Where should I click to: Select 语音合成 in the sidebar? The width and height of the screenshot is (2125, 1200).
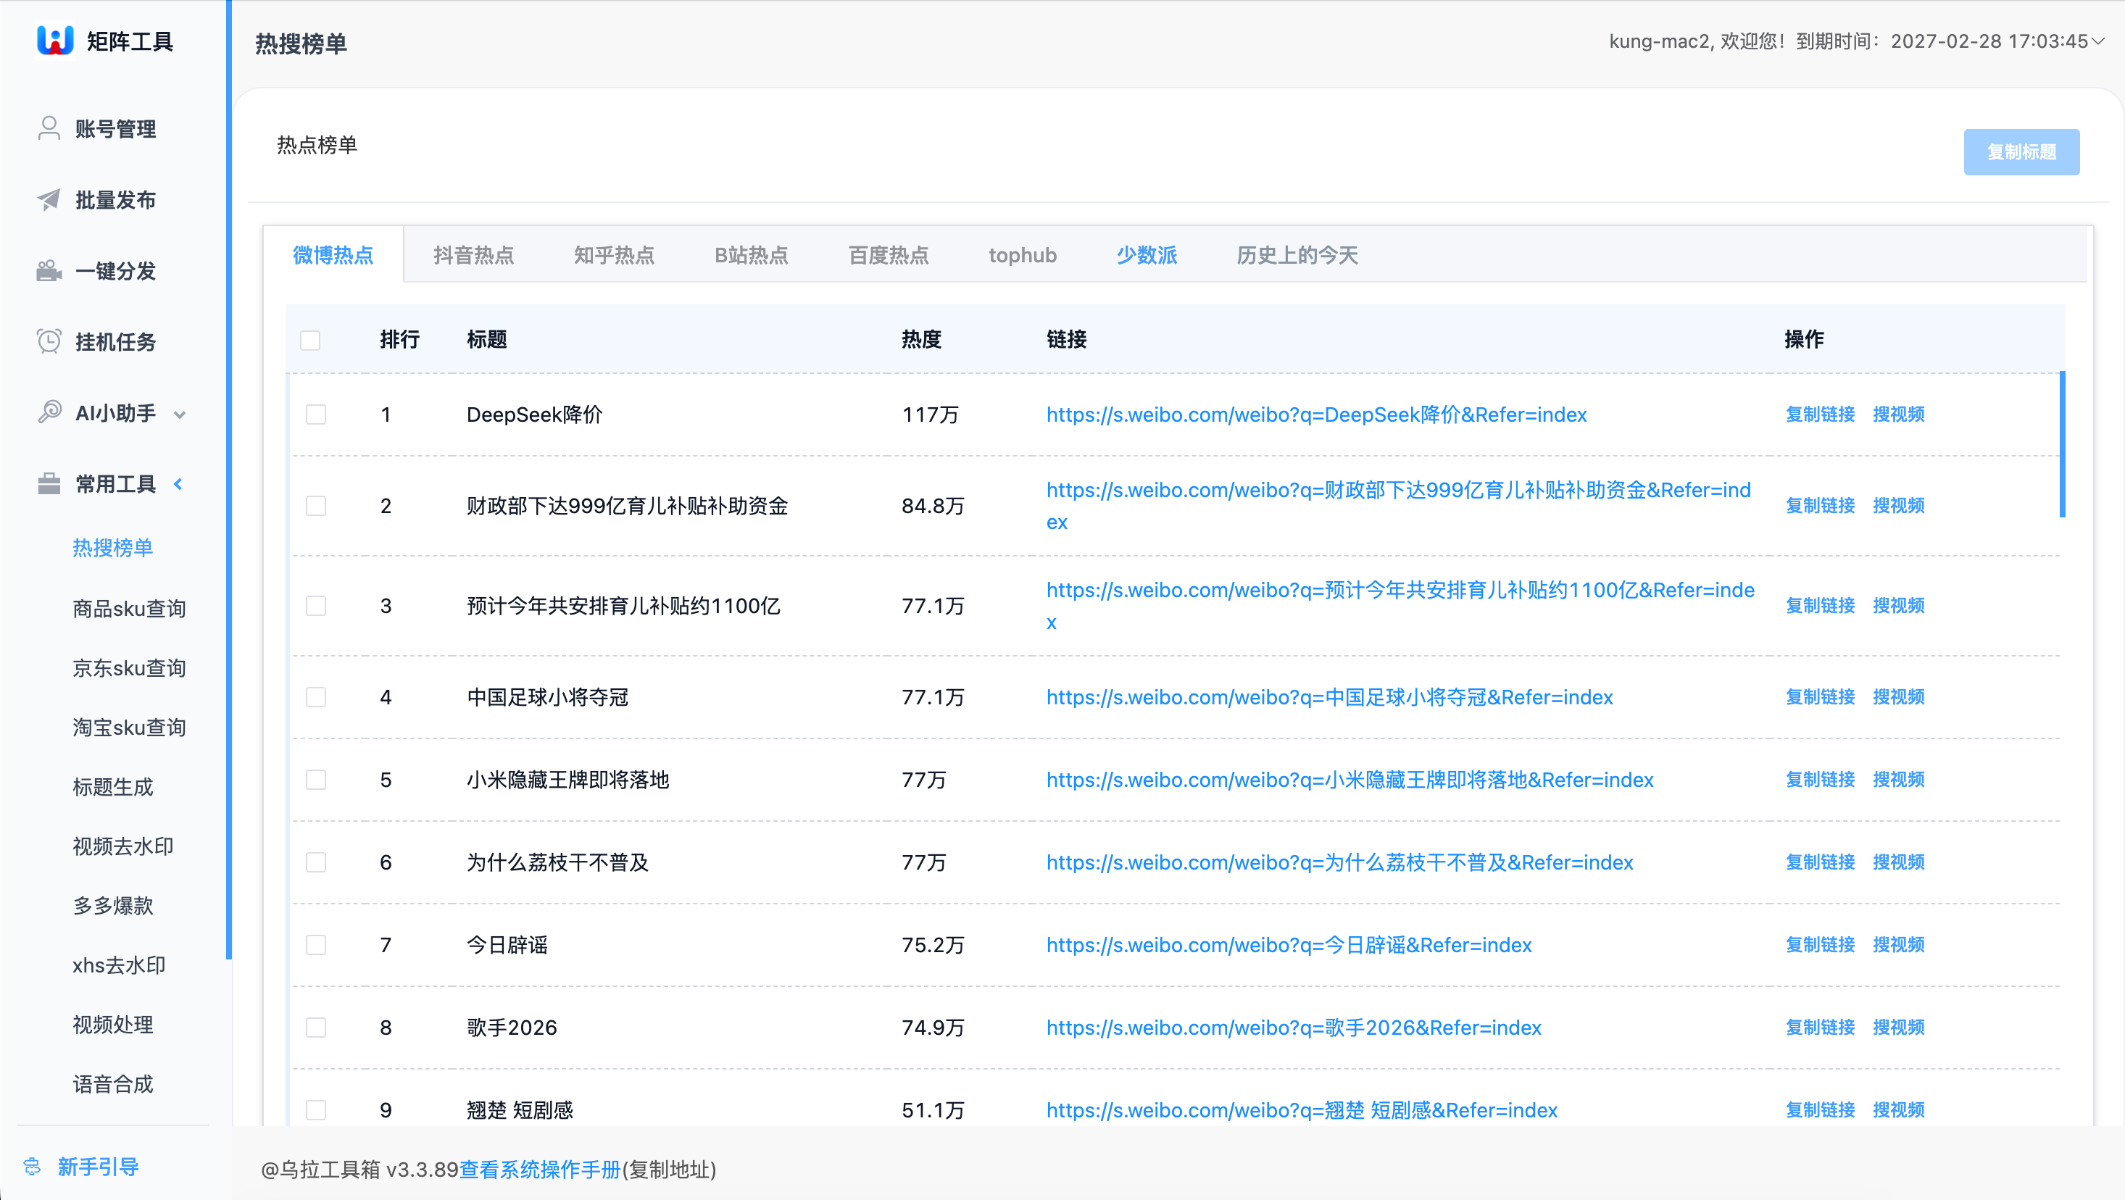pos(113,1084)
